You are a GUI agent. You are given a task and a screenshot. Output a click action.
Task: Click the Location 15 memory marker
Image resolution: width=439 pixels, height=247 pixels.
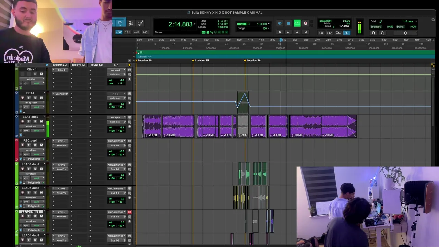[200, 60]
